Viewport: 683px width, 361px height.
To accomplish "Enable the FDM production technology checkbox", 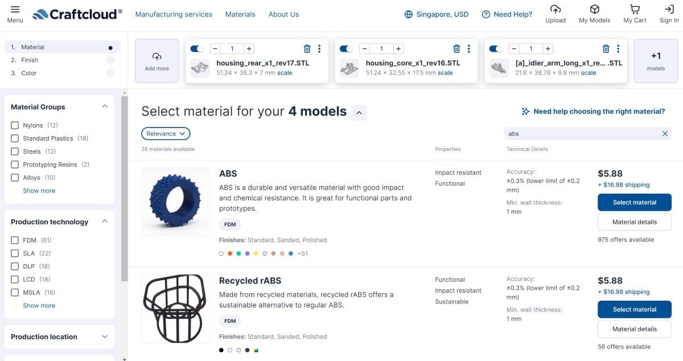I will [15, 240].
